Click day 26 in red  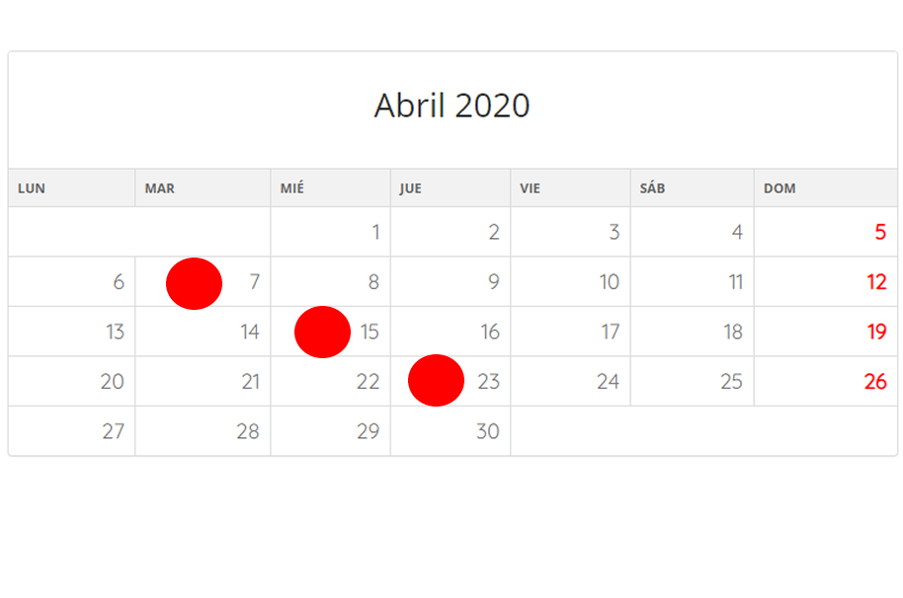(x=875, y=381)
